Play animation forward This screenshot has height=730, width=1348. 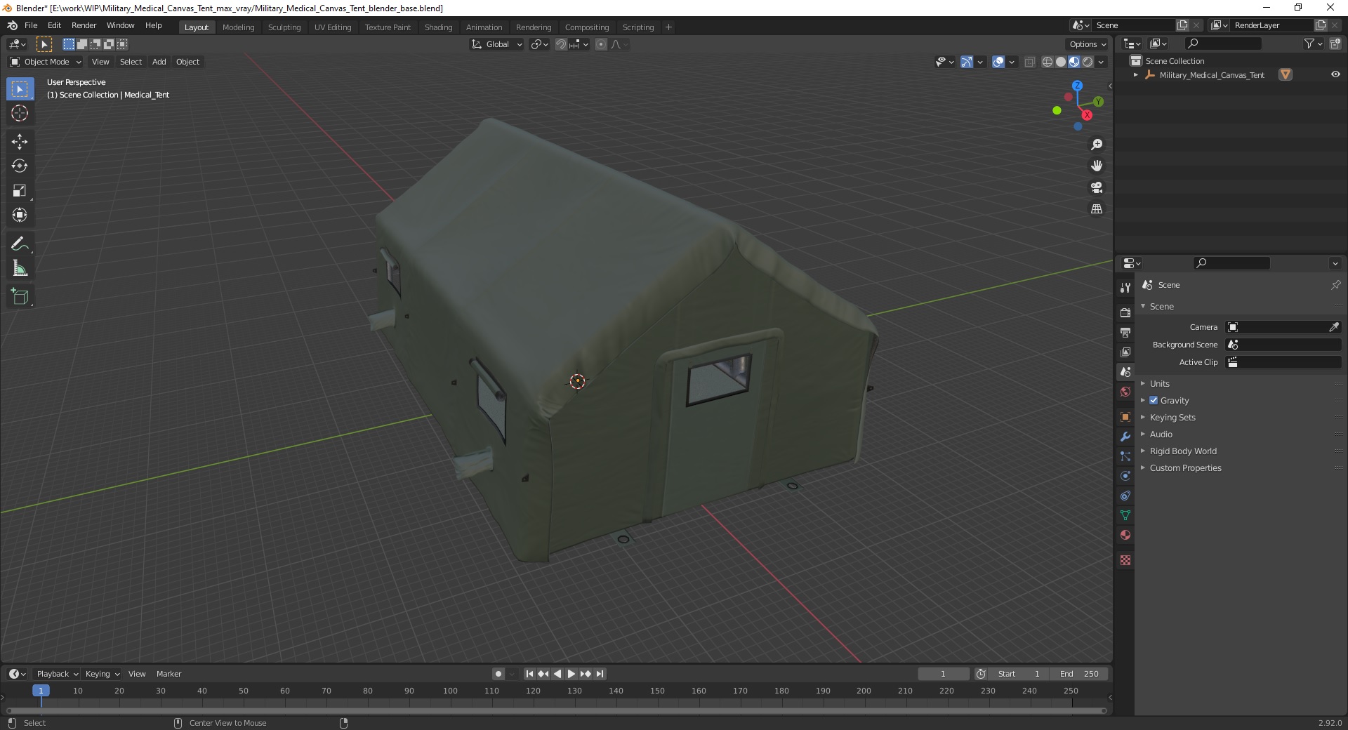click(x=571, y=674)
